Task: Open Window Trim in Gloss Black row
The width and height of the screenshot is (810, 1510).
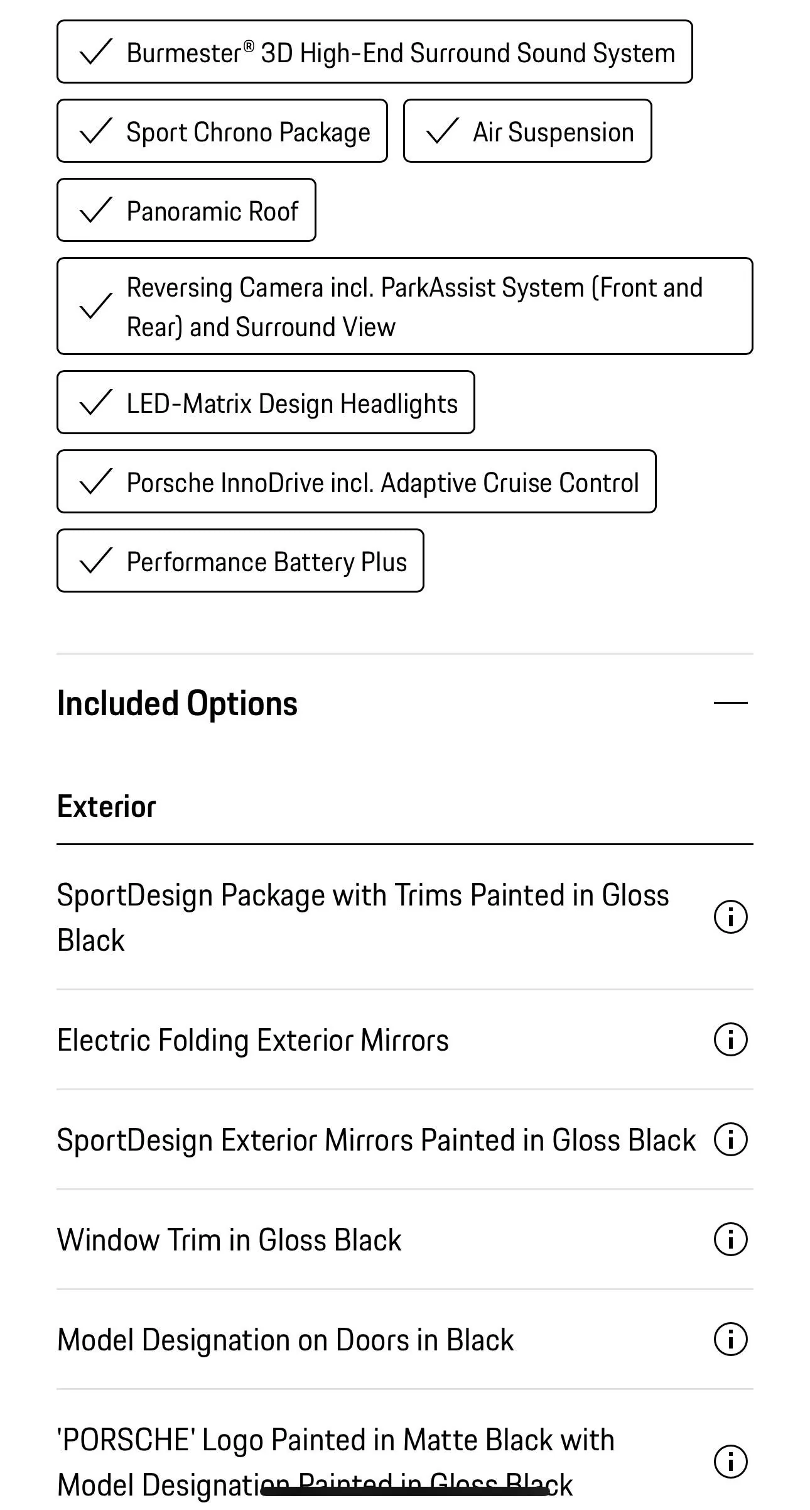Action: tap(405, 1240)
